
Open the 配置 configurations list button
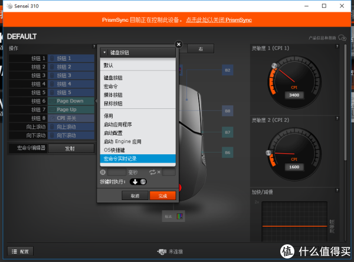pyautogui.click(x=20, y=251)
